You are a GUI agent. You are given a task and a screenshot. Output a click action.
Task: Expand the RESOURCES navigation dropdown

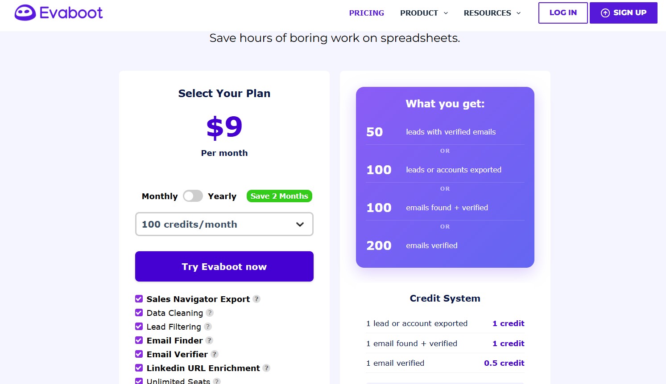click(x=492, y=13)
